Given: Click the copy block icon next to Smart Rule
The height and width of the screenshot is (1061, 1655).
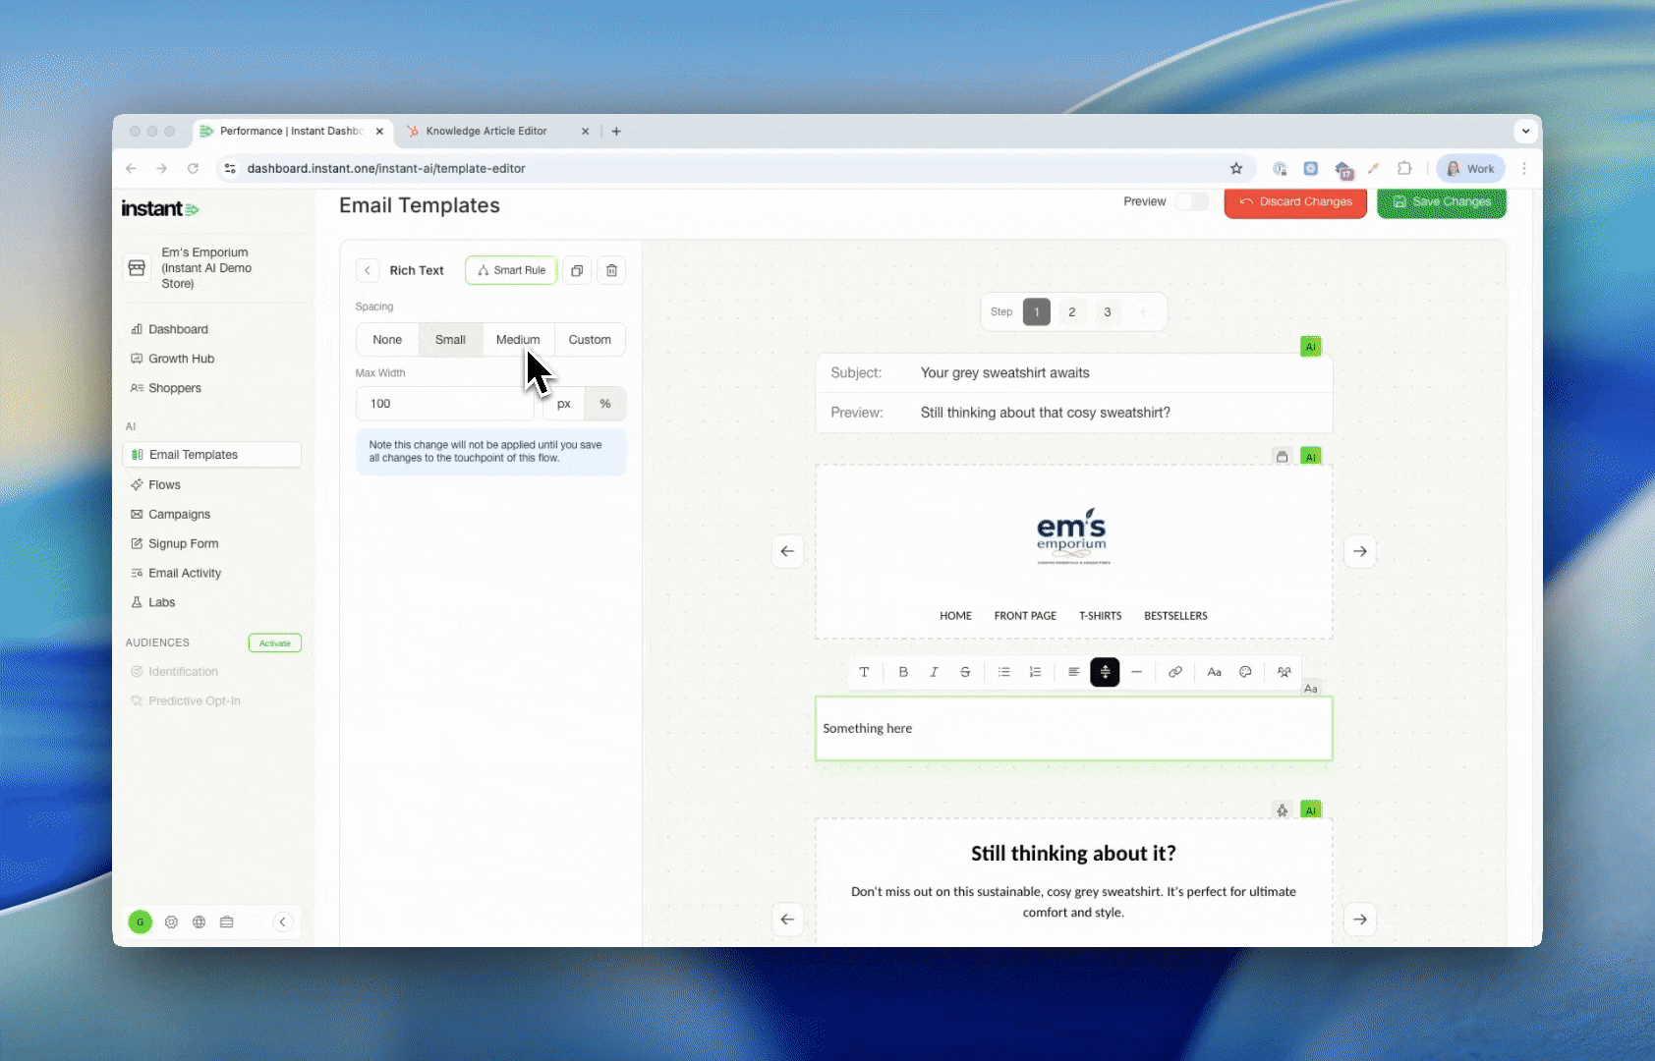Looking at the screenshot, I should tap(577, 270).
